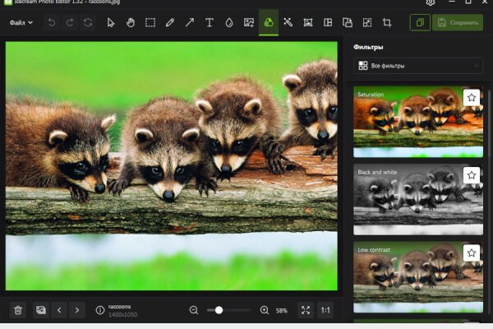Select the blur droplet tool

(x=229, y=23)
